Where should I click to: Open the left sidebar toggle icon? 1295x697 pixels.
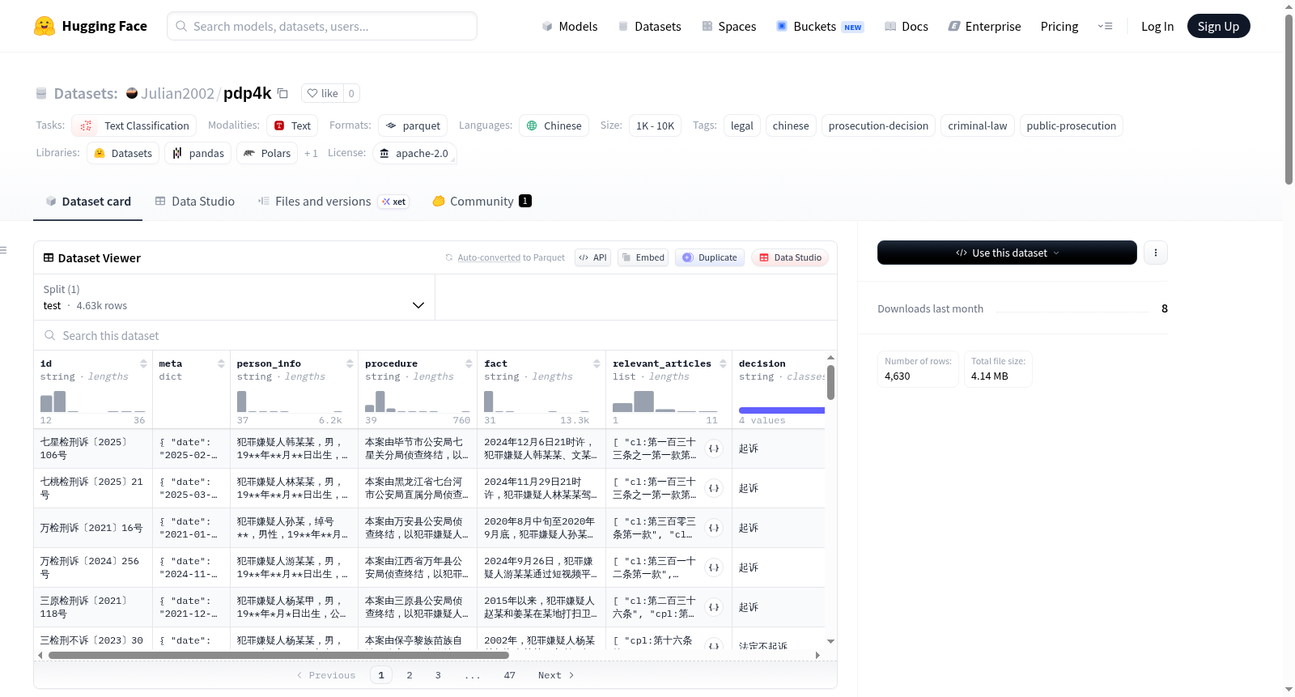[3, 250]
